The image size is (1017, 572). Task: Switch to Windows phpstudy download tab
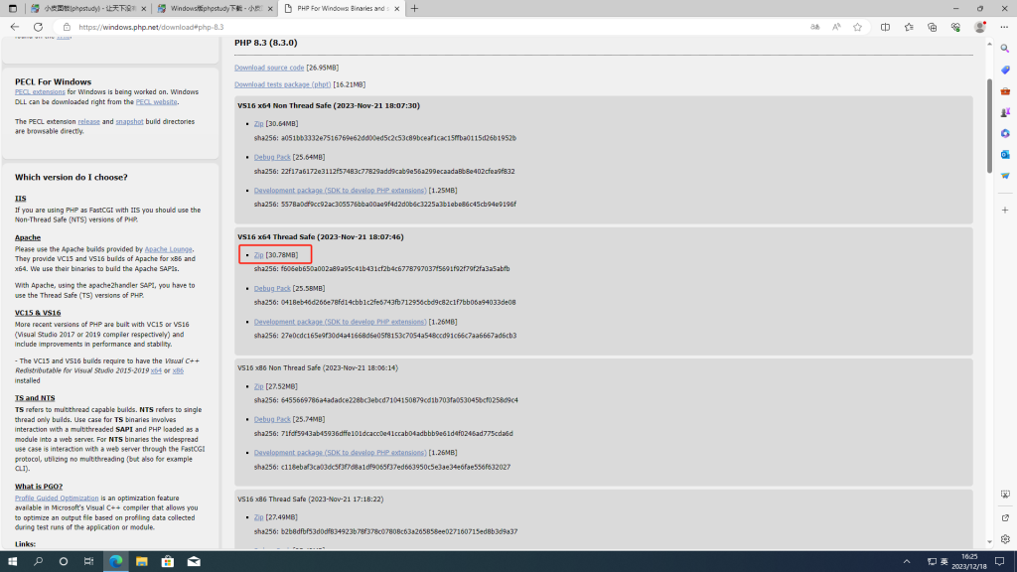[217, 8]
